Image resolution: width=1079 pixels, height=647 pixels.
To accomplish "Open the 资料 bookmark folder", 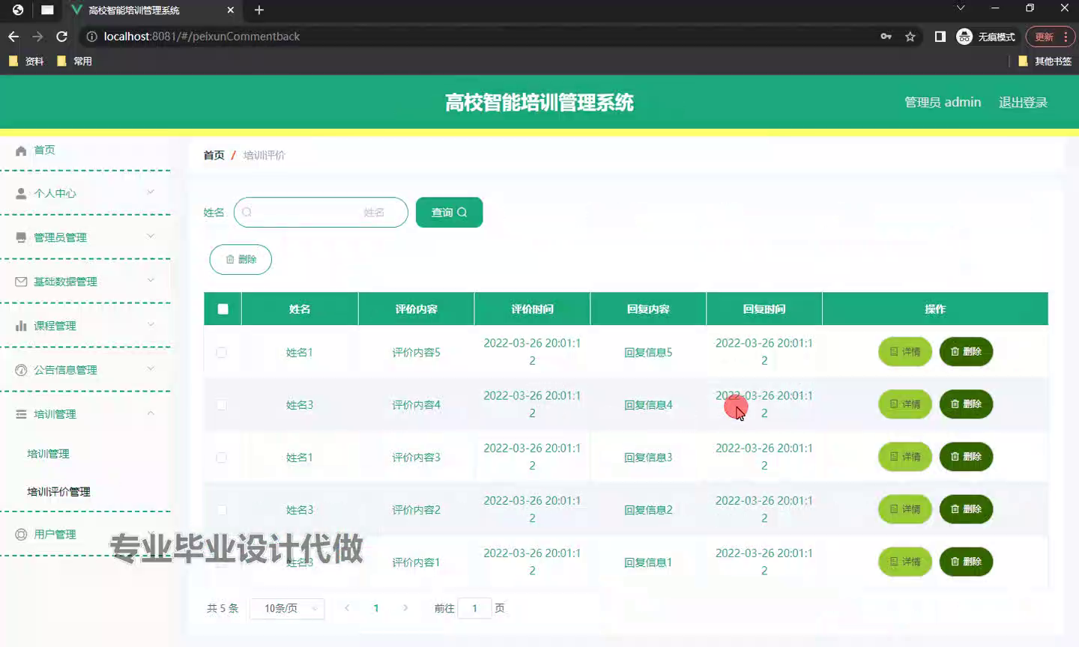I will (26, 61).
